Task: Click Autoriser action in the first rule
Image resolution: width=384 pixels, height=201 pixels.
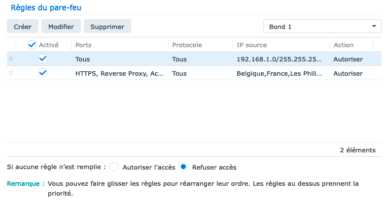Action: [x=348, y=59]
